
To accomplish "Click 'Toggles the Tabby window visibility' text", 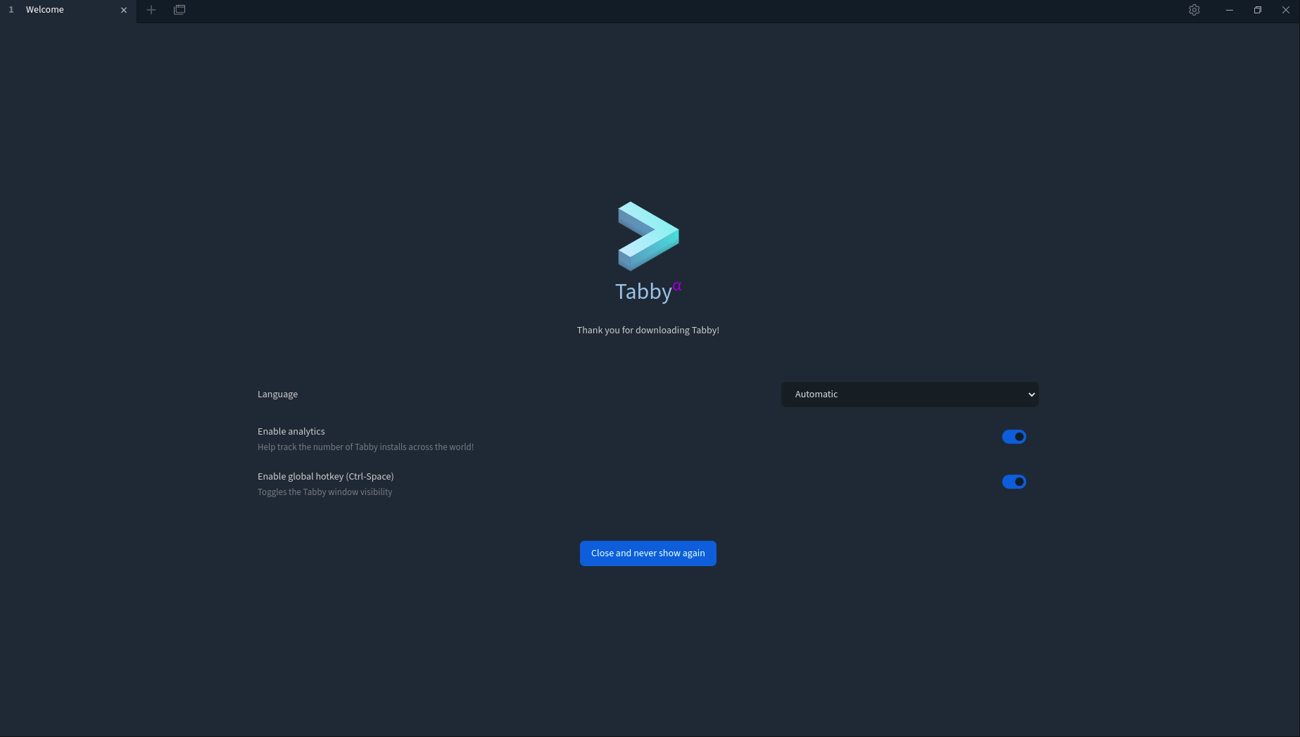I will tap(325, 492).
